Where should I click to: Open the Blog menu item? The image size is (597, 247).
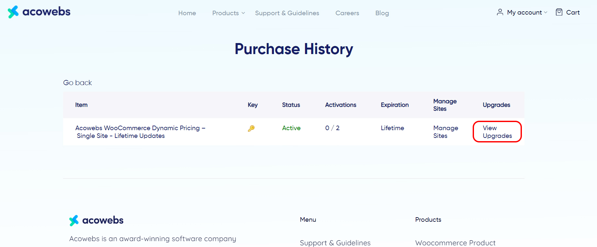pyautogui.click(x=382, y=13)
